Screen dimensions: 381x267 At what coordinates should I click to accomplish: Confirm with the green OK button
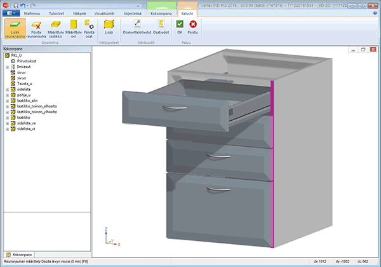180,27
